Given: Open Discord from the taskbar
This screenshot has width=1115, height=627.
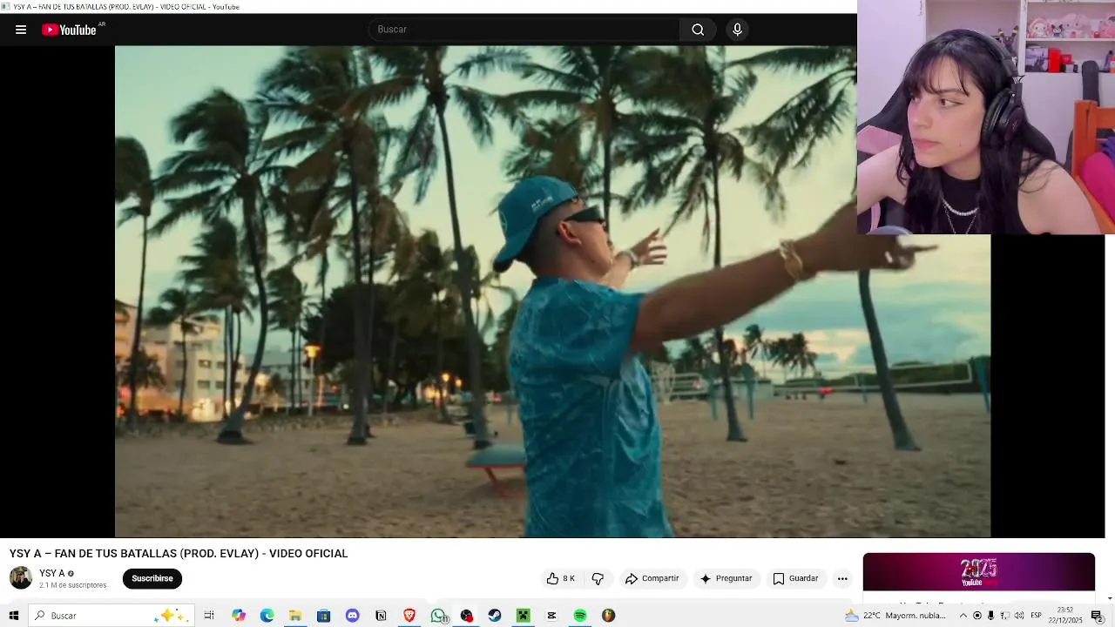Looking at the screenshot, I should tap(353, 616).
